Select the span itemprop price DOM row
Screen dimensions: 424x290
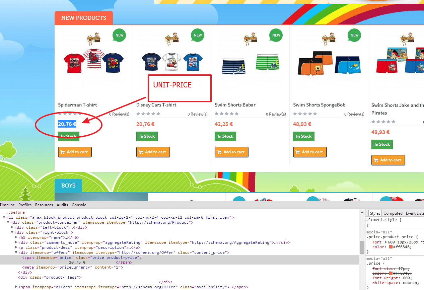point(180,260)
